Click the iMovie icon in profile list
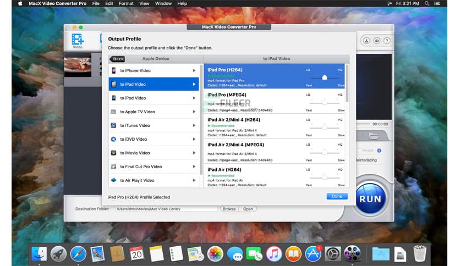This screenshot has width=460, height=266. [113, 153]
